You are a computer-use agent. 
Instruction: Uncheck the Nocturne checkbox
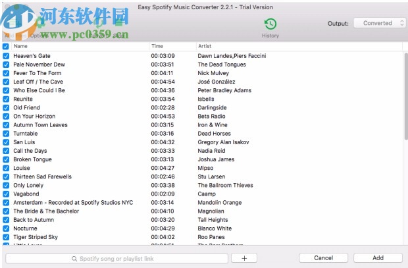click(6, 228)
